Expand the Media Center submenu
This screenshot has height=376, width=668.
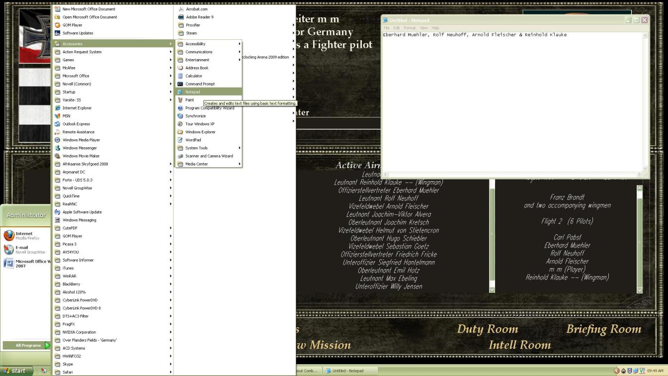209,164
